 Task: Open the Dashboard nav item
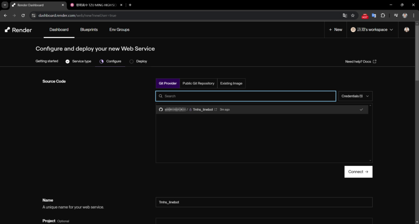pos(59,29)
